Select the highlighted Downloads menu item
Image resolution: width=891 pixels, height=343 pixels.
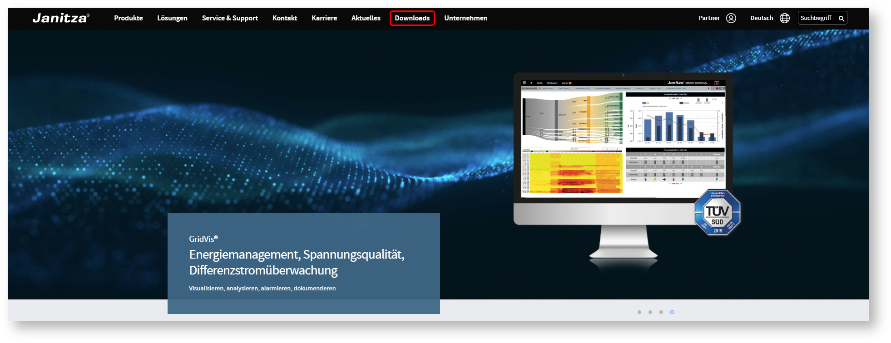click(x=412, y=18)
